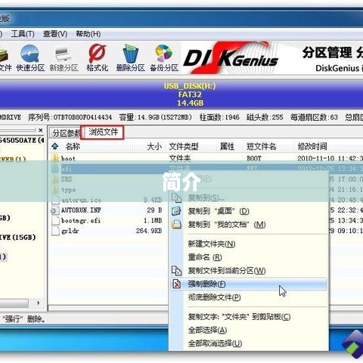Choose 彻底删除文件(P) in context menu

[249, 297]
